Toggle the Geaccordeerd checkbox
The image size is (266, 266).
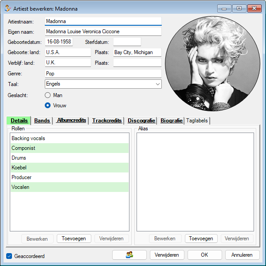point(9,256)
